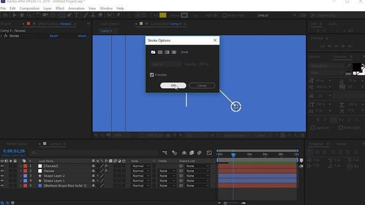Screen dimensions: 365x205
Task: Expand layer 1 Линия2 properties
Action: point(21,166)
